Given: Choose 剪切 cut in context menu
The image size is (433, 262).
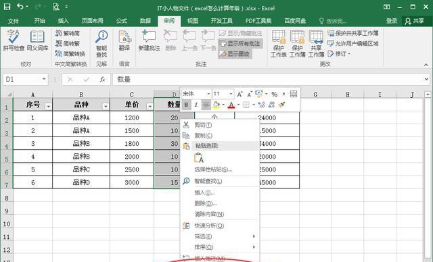Looking at the screenshot, I should click(220, 125).
